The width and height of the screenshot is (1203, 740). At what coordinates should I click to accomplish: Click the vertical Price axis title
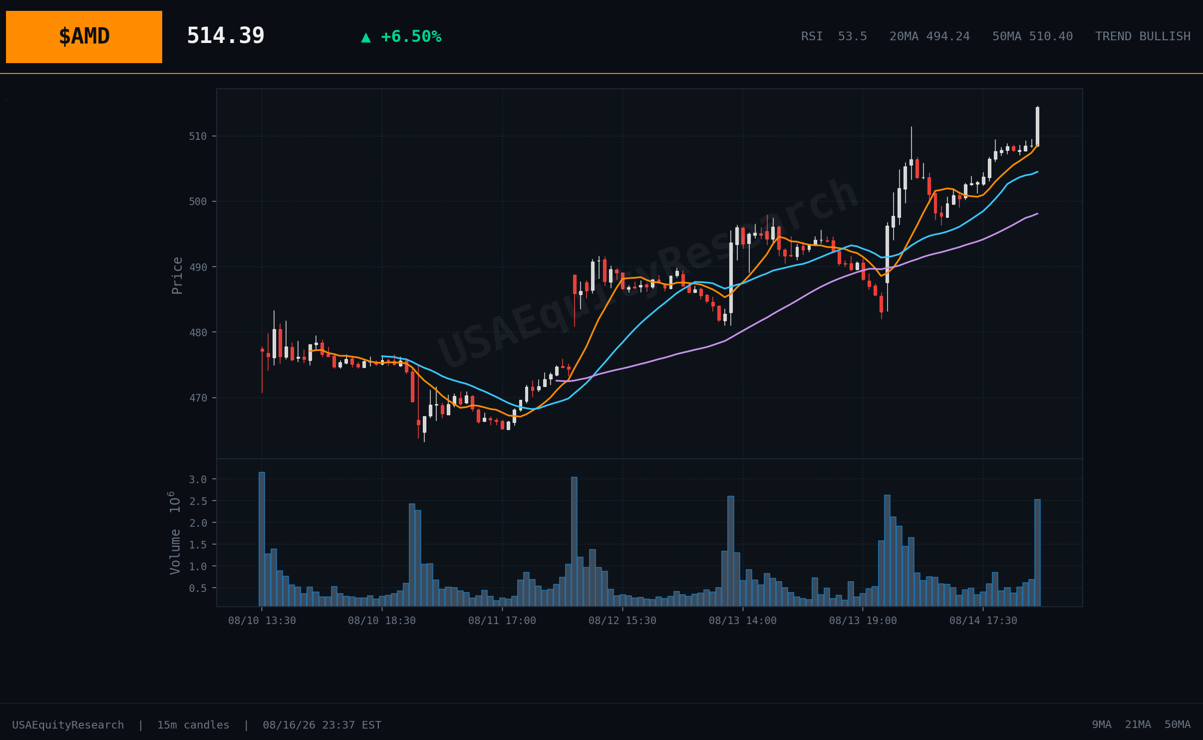177,275
